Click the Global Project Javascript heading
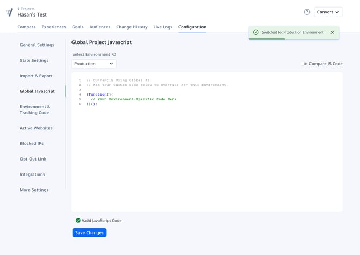The height and width of the screenshot is (255, 360). click(102, 42)
